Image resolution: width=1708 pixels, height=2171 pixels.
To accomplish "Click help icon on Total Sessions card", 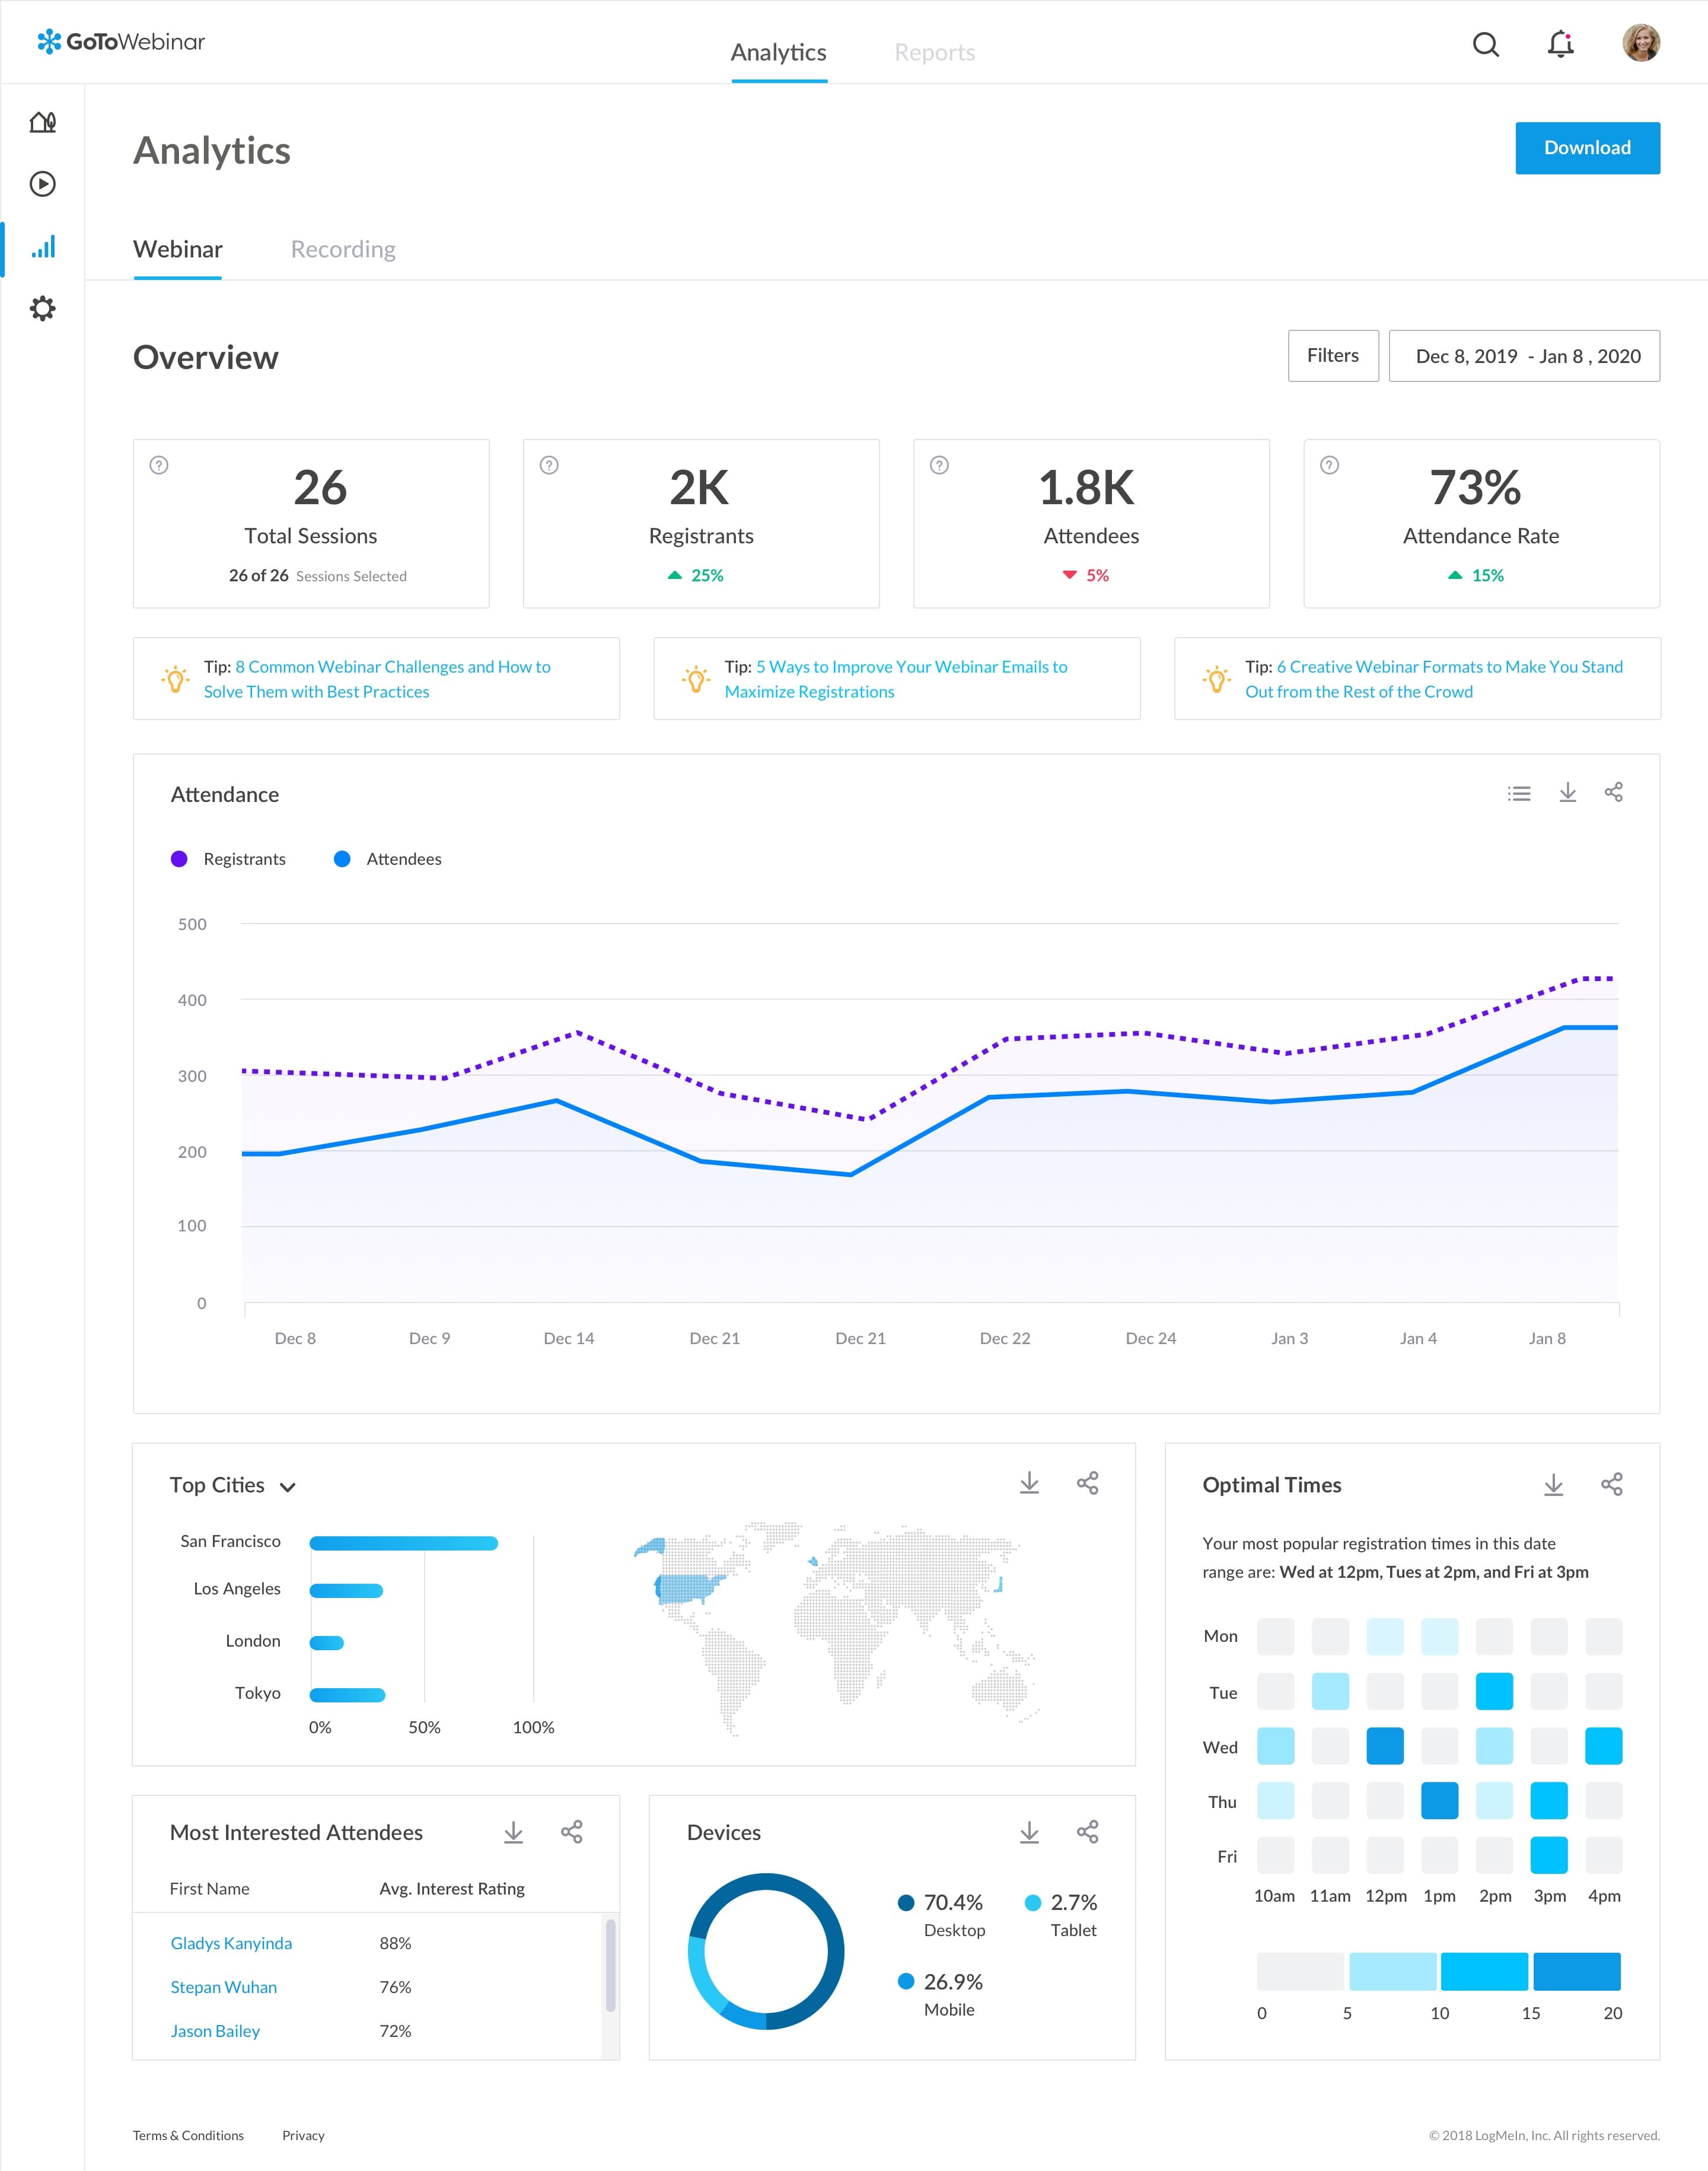I will click(159, 465).
